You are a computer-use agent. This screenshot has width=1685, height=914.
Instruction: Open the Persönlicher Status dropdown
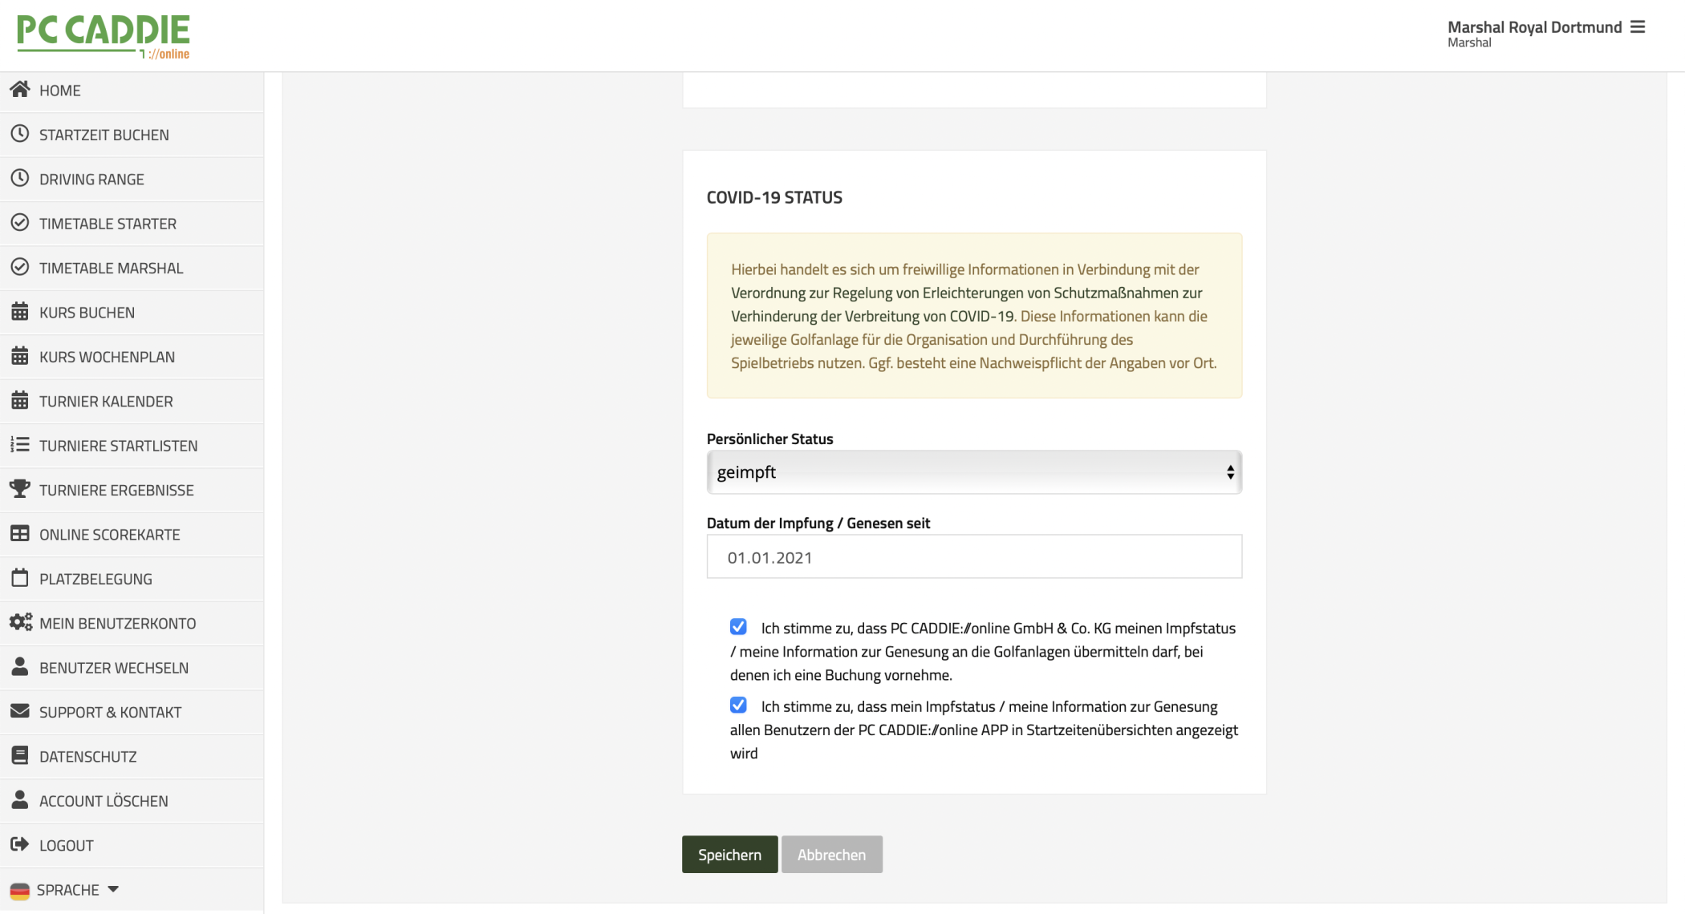pyautogui.click(x=973, y=472)
